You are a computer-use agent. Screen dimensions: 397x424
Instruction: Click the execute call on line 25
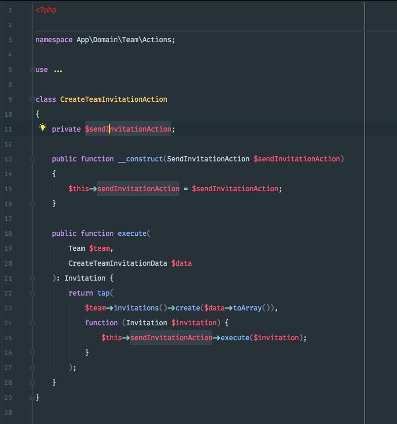tap(235, 338)
